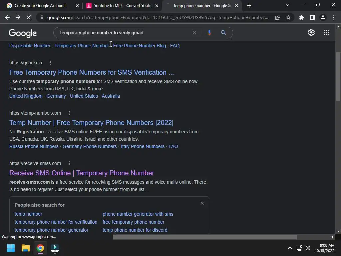The height and width of the screenshot is (256, 341).
Task: Start voice search with the microphone
Action: tap(209, 33)
